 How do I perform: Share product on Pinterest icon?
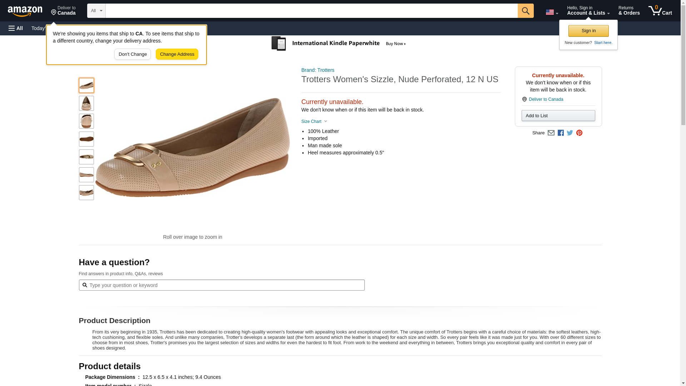(x=579, y=133)
